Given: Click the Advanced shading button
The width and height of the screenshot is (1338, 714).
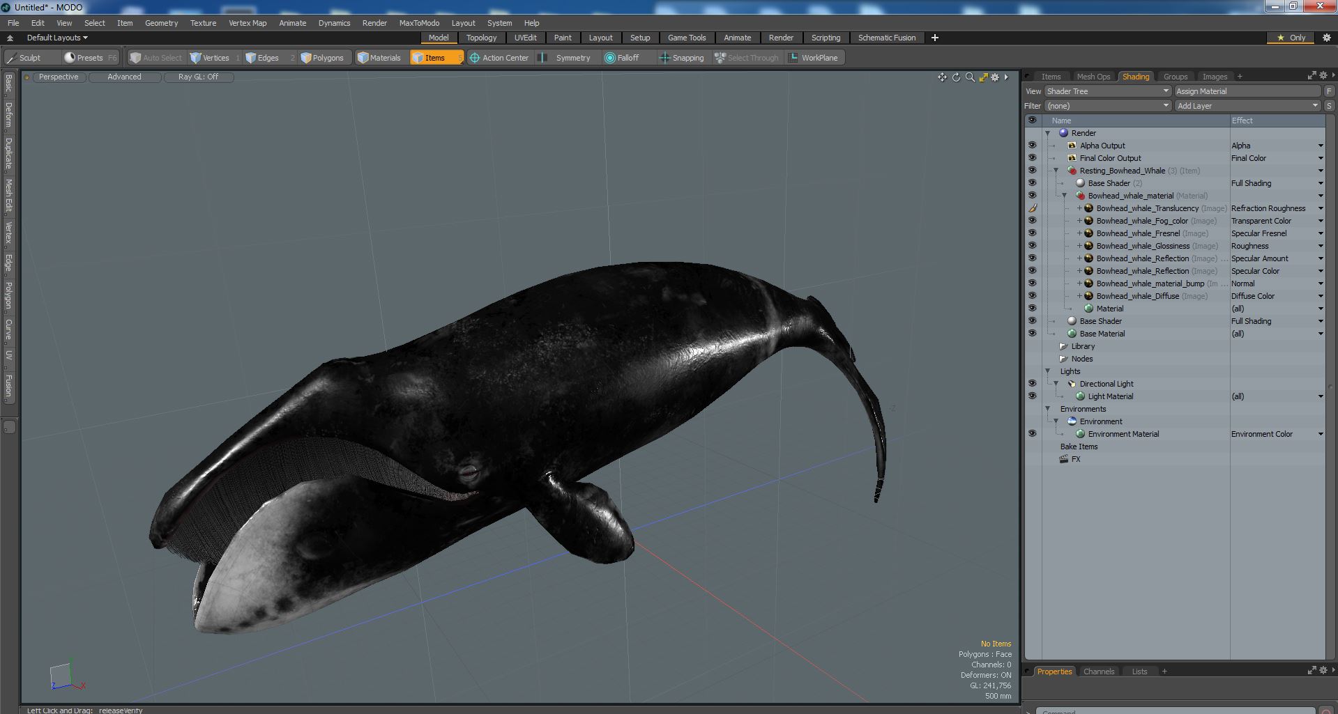Looking at the screenshot, I should (124, 77).
